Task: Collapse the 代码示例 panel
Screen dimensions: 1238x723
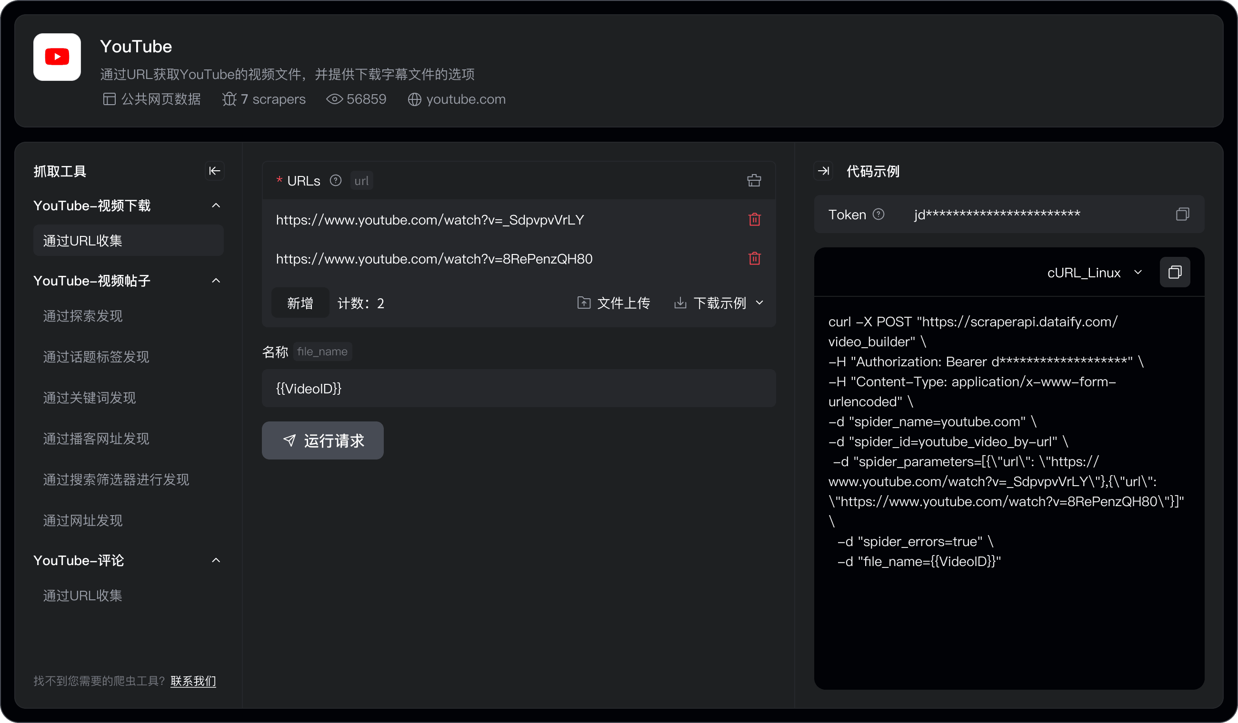Action: pyautogui.click(x=823, y=171)
